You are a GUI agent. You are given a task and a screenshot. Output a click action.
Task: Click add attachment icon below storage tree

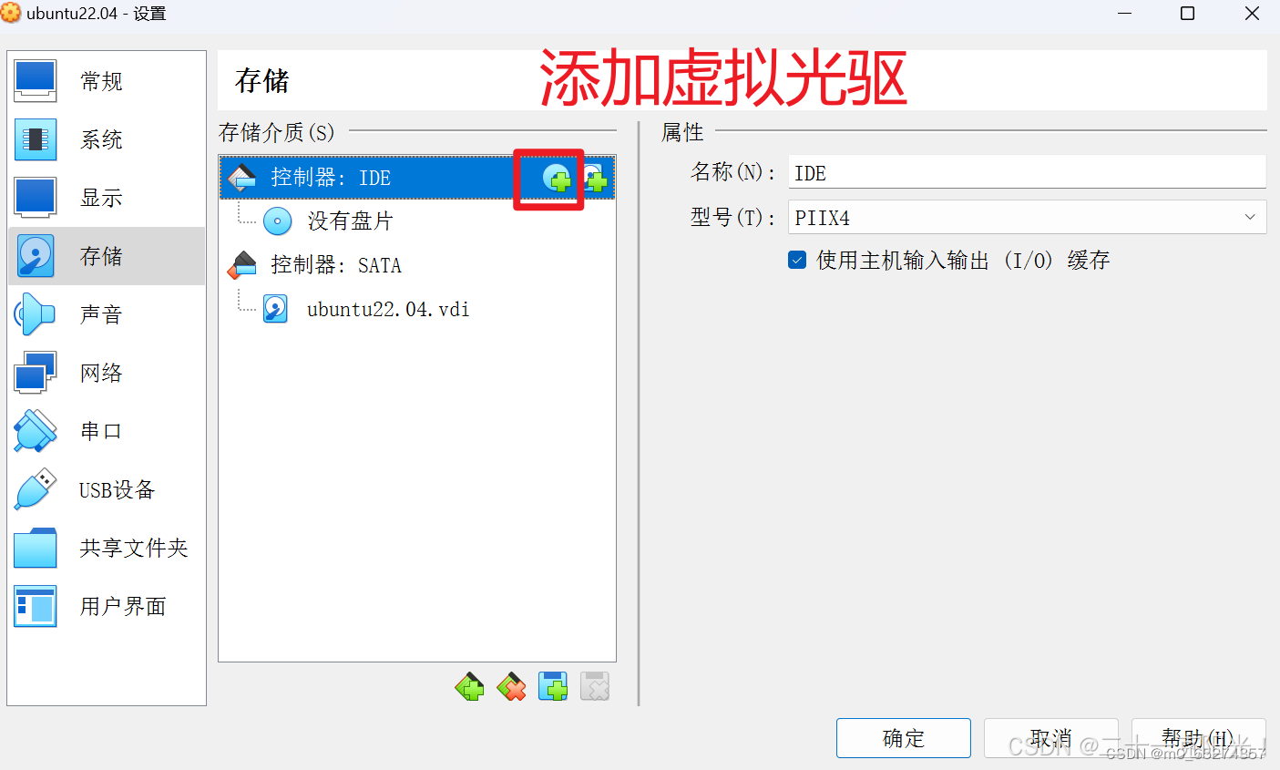[553, 686]
